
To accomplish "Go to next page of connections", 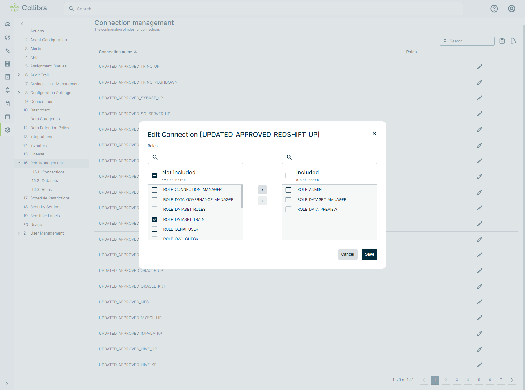I will [512, 380].
